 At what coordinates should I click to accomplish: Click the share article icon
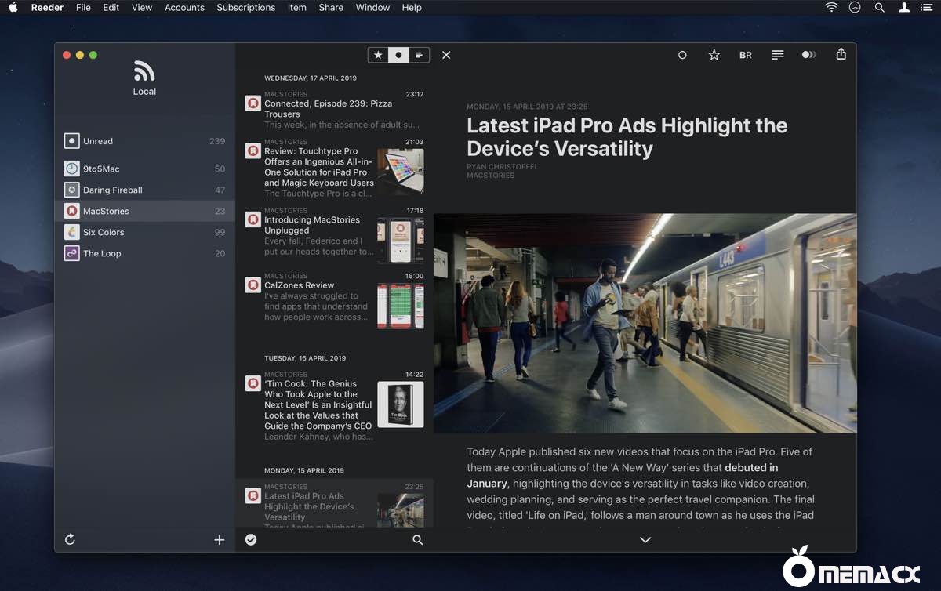(x=841, y=55)
